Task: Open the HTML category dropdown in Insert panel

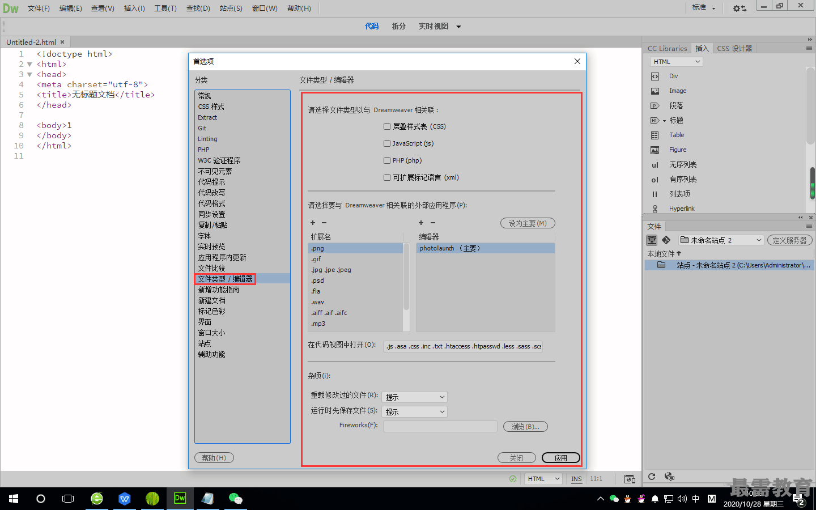Action: 676,62
